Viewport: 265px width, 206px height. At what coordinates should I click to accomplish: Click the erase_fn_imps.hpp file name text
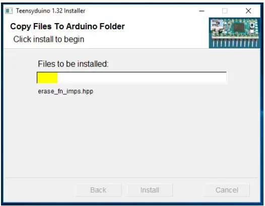[x=65, y=91]
